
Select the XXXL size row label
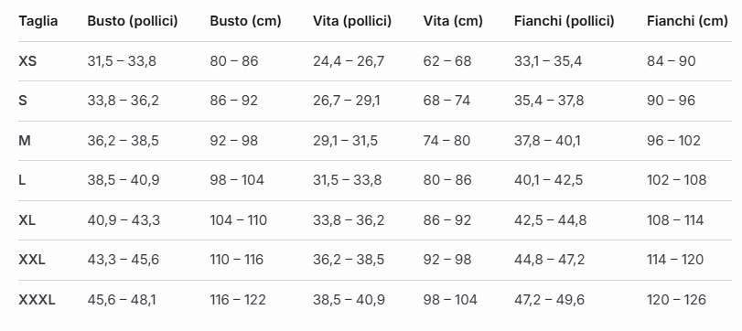(37, 300)
